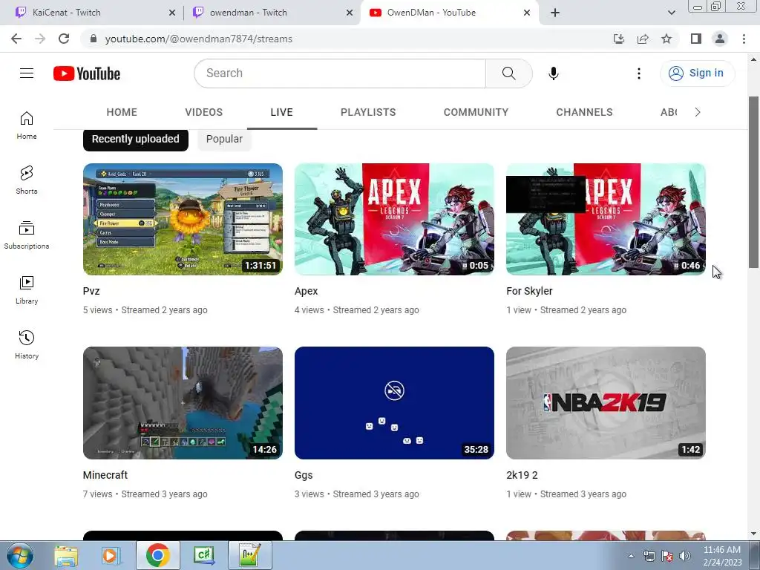Screen dimensions: 760x570
Task: Select the Popular filter chip
Action: [224, 139]
